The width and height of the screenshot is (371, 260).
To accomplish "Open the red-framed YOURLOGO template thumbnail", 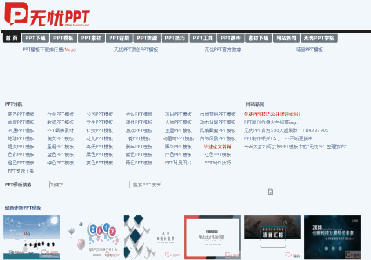I will tap(212, 237).
